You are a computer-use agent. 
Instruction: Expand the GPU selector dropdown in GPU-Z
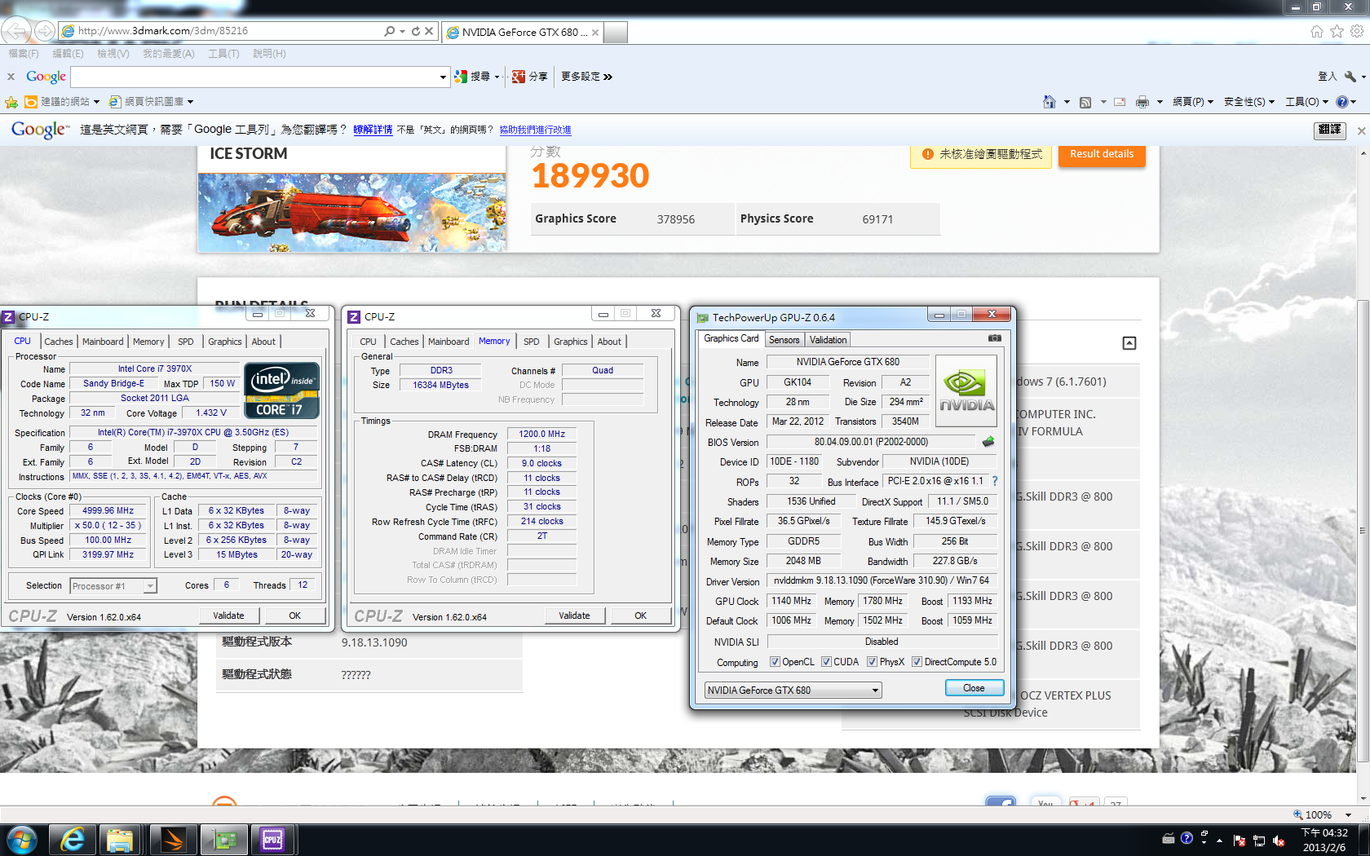[x=875, y=691]
